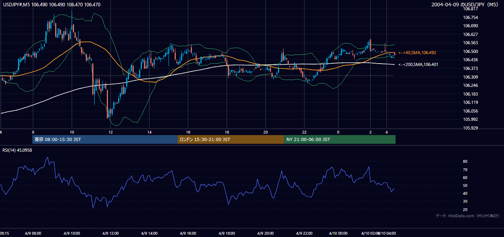Click the RSI 80 level label
Viewport: 504px width, 237px height.
click(x=465, y=162)
